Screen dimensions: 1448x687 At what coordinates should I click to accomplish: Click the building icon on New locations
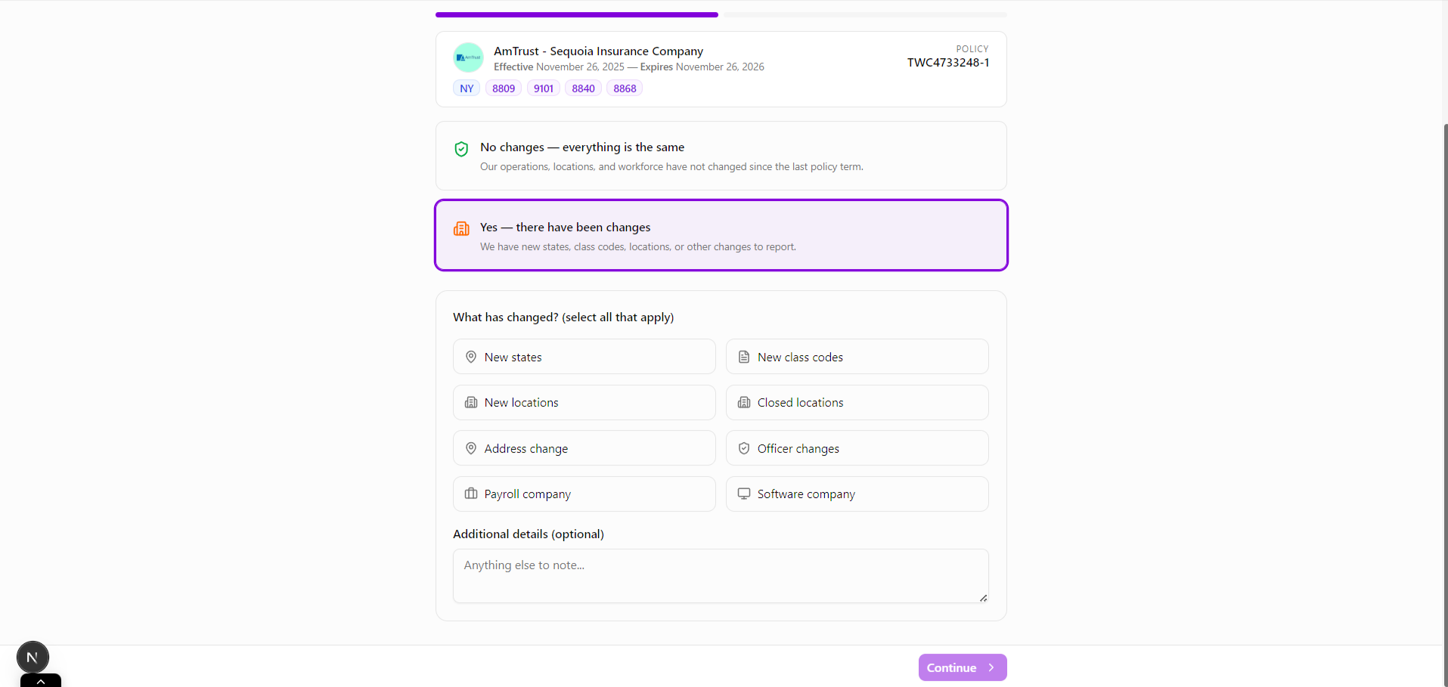click(x=471, y=402)
